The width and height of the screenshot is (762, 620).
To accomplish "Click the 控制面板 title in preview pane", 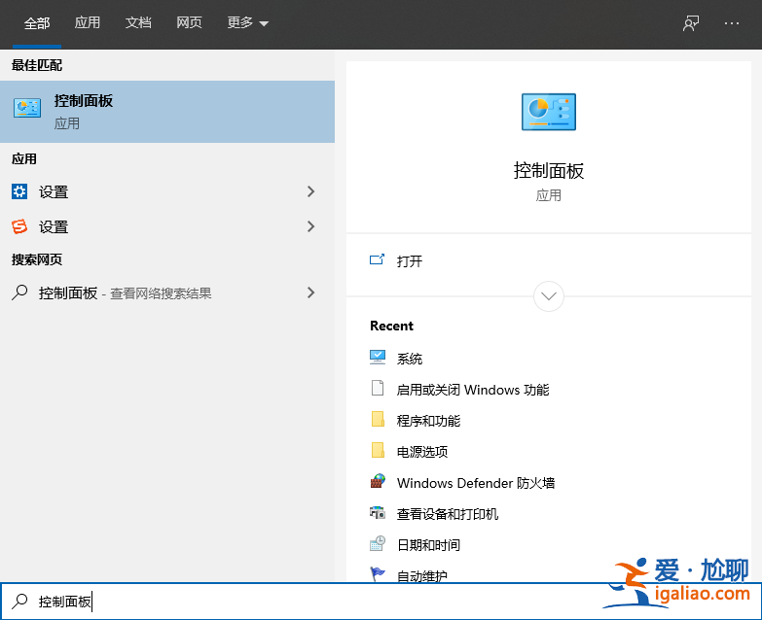I will [549, 171].
